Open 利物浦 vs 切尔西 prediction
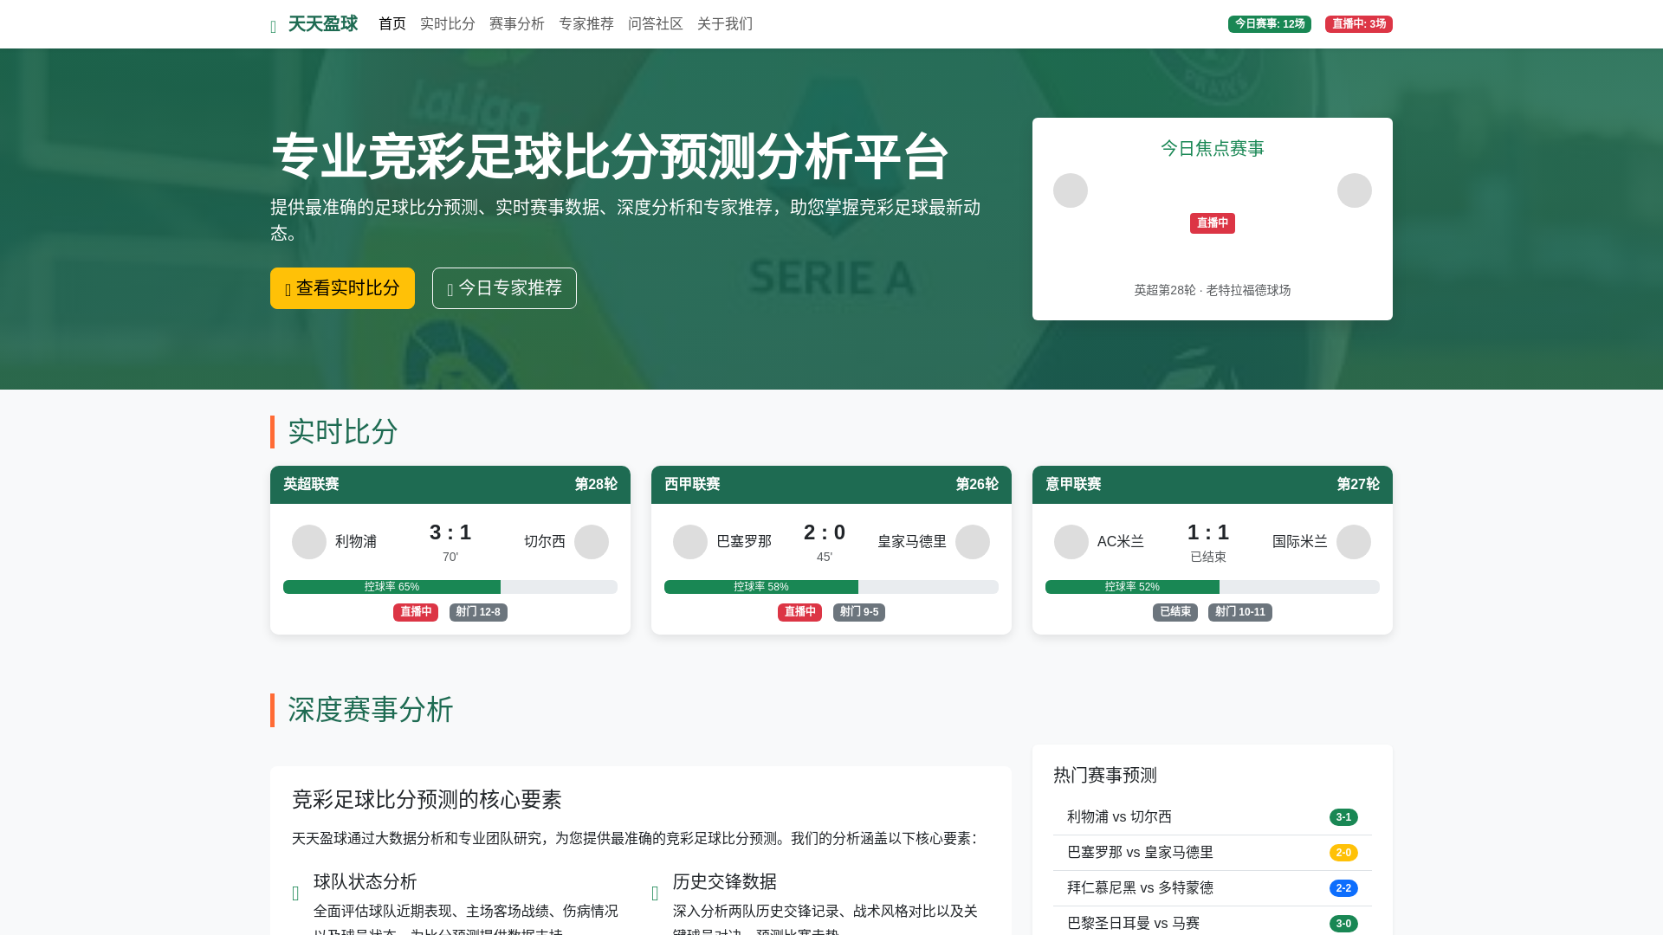The image size is (1663, 935). (1213, 817)
